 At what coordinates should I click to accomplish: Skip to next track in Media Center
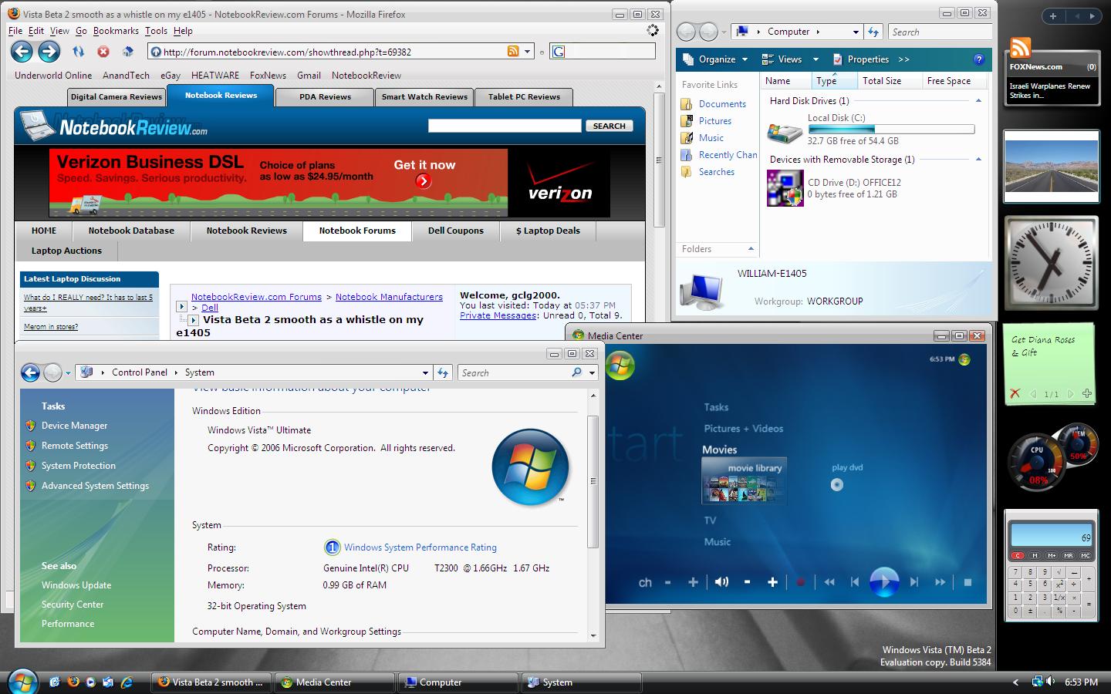click(x=914, y=582)
